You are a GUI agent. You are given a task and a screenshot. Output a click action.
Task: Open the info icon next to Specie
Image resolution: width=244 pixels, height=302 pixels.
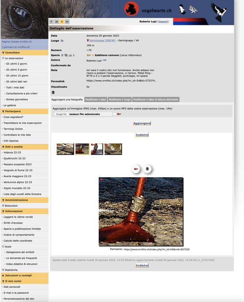coord(74,55)
